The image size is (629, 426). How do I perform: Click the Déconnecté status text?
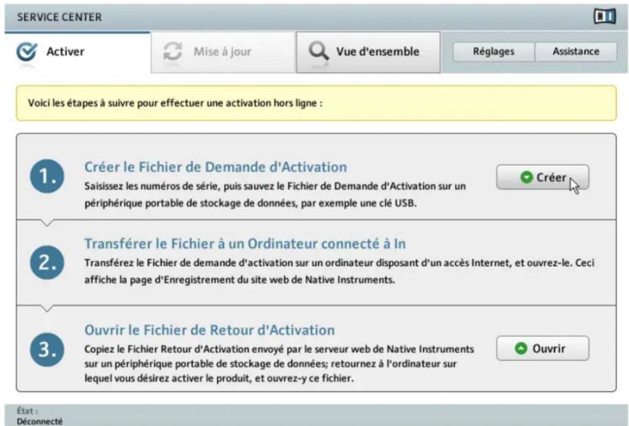point(39,422)
